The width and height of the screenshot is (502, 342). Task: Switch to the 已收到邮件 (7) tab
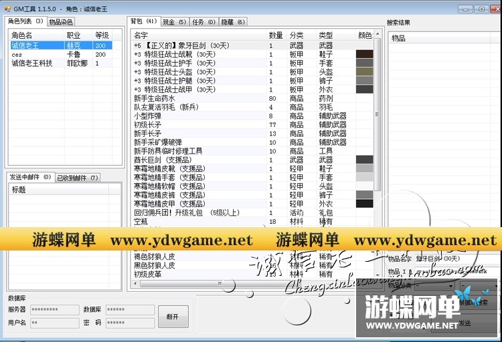[78, 178]
